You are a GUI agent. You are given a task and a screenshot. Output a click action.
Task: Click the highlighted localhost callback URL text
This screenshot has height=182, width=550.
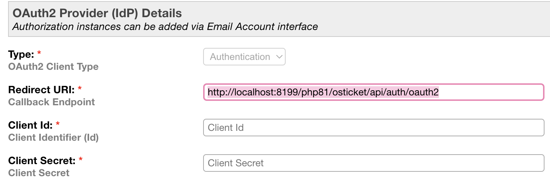point(323,92)
